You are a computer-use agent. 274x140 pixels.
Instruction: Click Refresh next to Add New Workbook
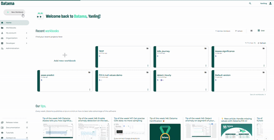click(x=239, y=31)
